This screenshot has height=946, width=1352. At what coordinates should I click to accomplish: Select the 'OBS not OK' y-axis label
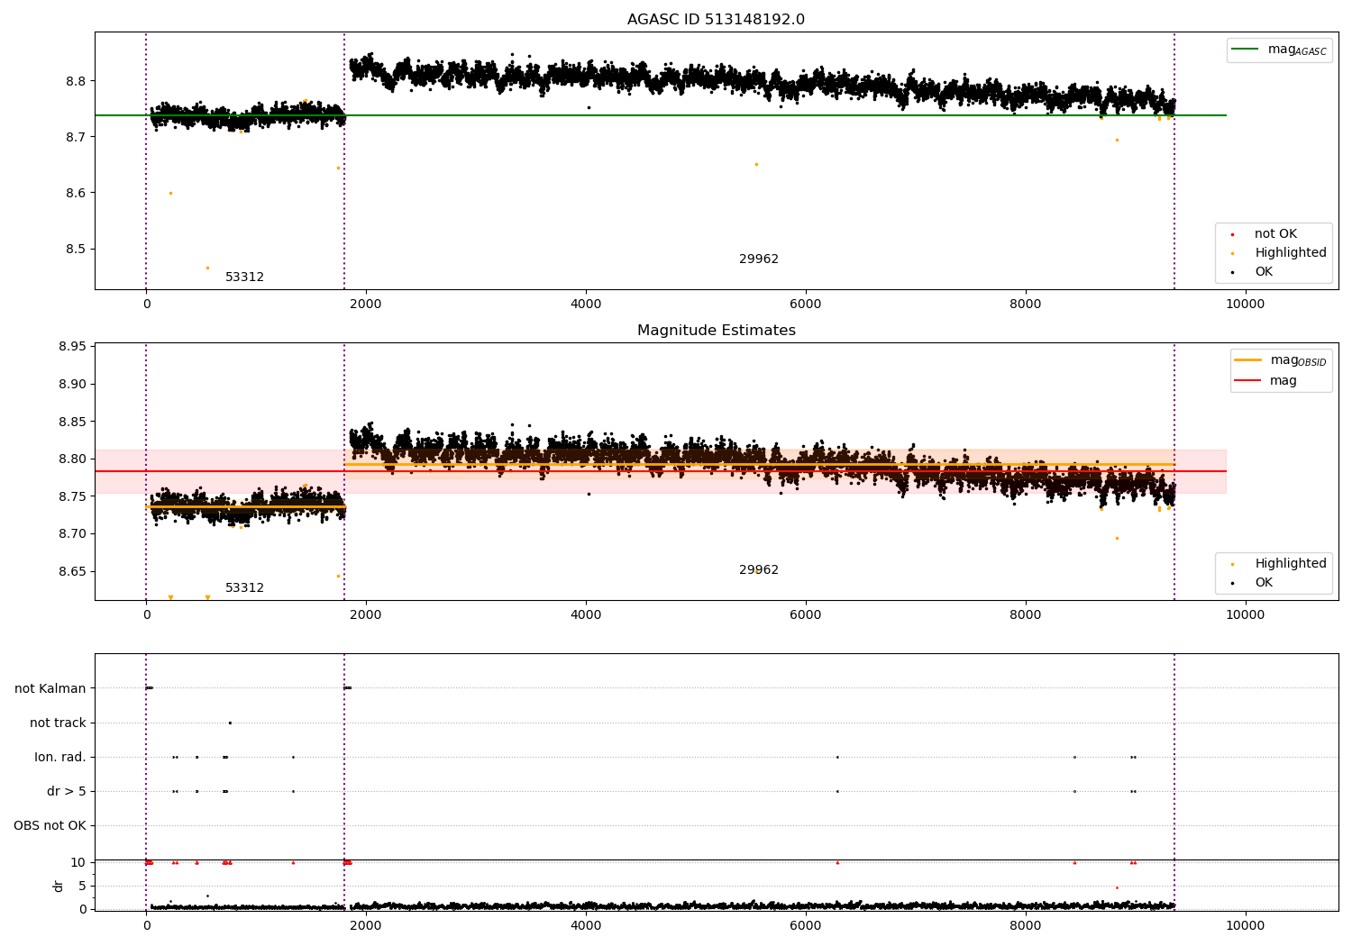pyautogui.click(x=50, y=826)
